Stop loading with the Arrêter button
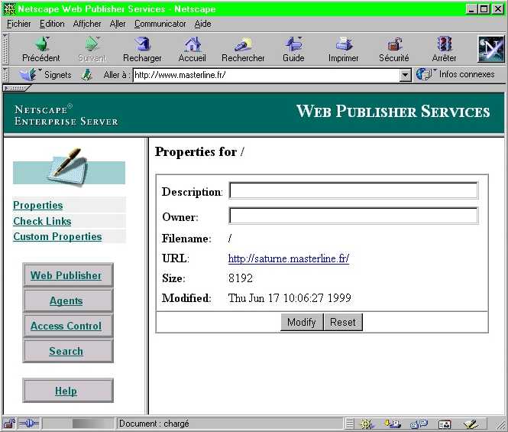Screen dimensions: 508x432 click(x=444, y=49)
